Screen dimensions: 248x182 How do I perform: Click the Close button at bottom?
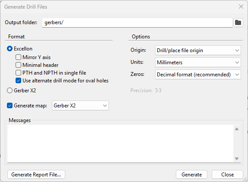click(227, 175)
